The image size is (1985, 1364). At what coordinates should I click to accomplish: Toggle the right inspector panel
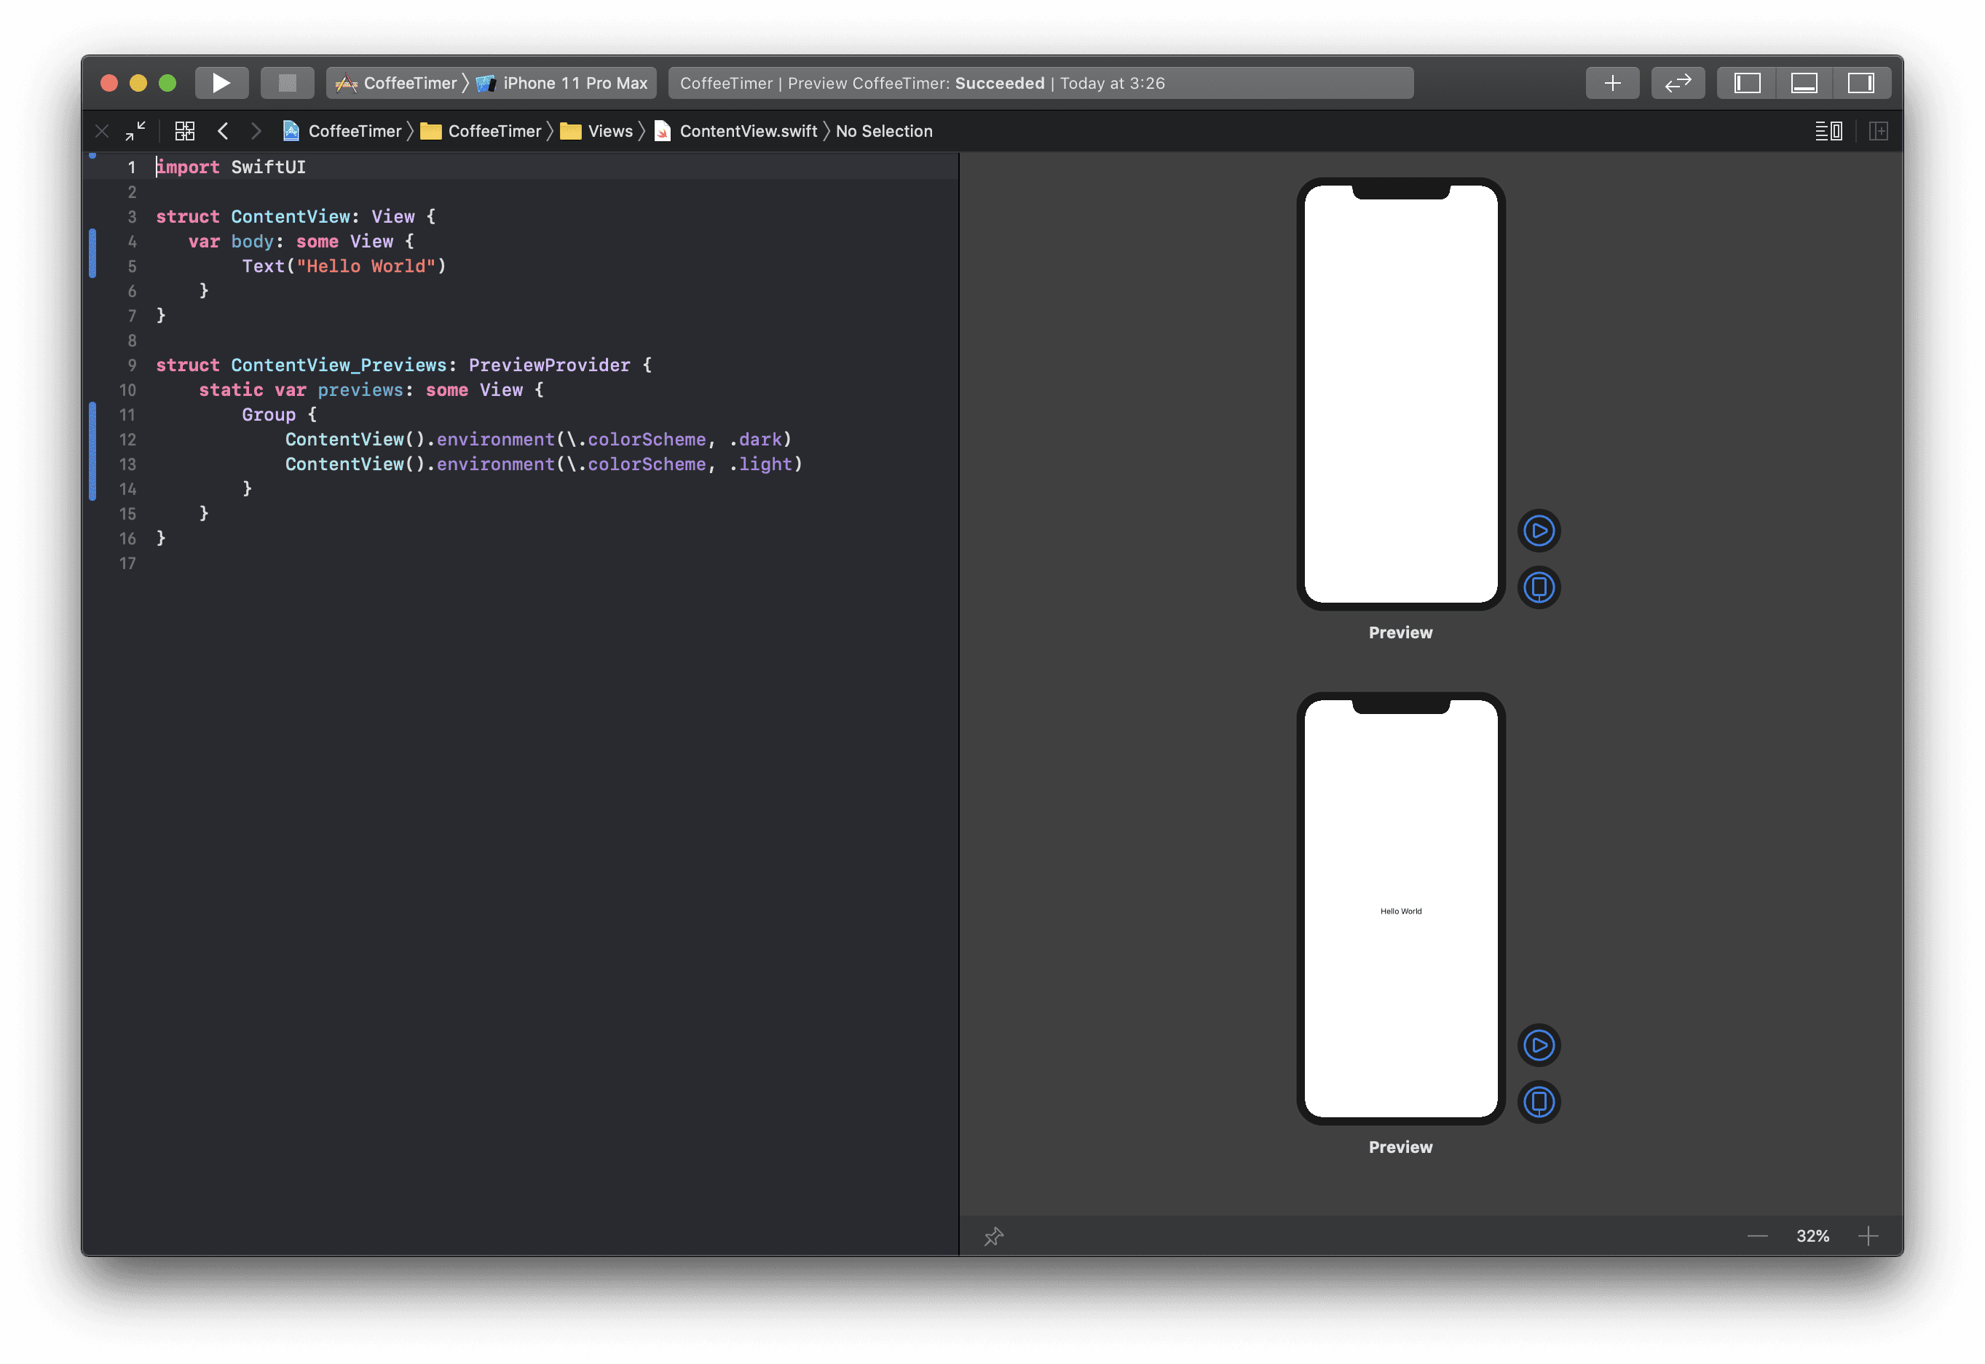(1861, 83)
